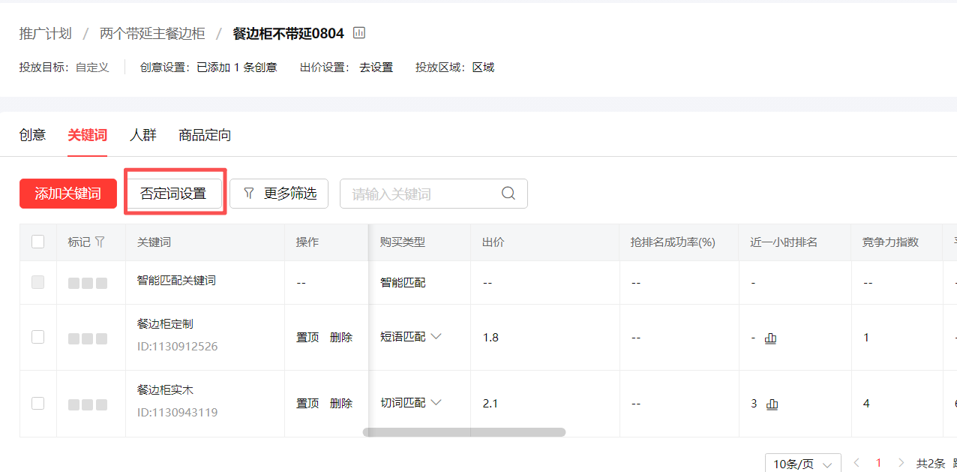Select the checkbox for keyword 餐边柜定制
Viewport: 957px width, 472px height.
click(37, 337)
